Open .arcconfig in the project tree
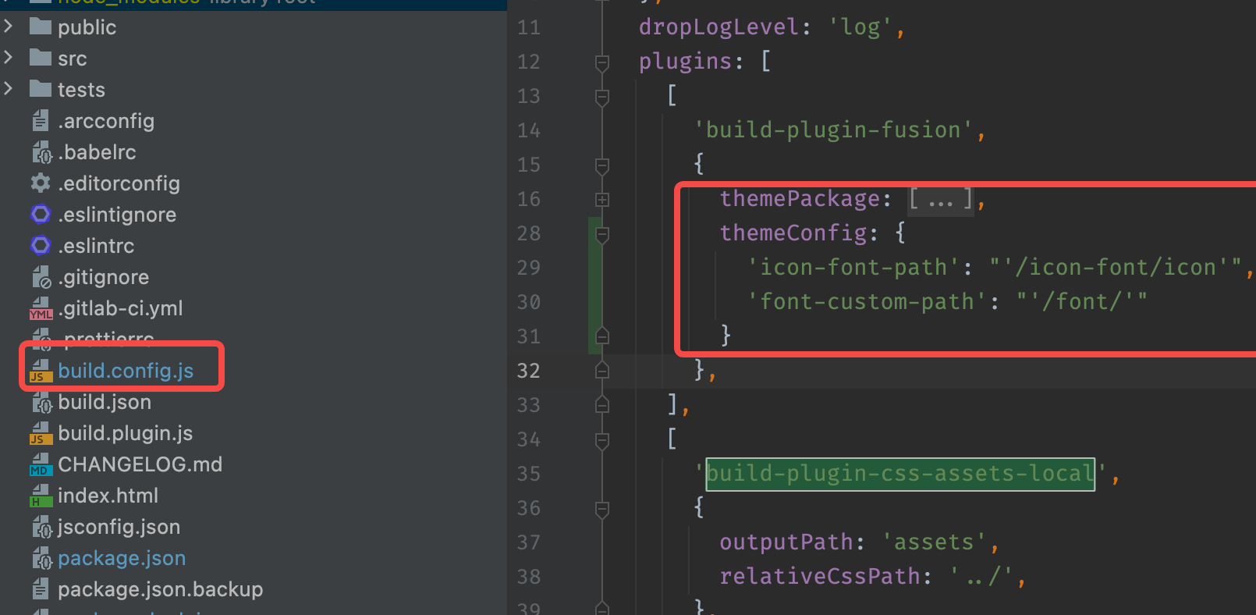Screen dimensions: 1256x615 106,121
